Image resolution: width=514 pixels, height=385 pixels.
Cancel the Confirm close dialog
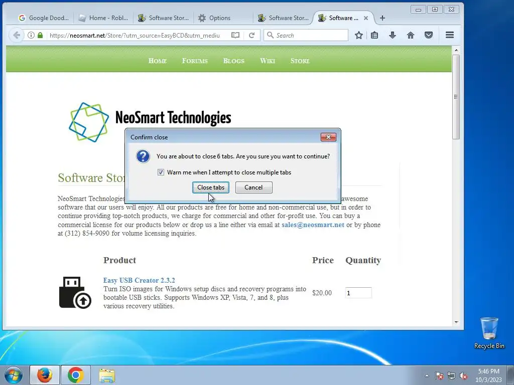pyautogui.click(x=253, y=187)
